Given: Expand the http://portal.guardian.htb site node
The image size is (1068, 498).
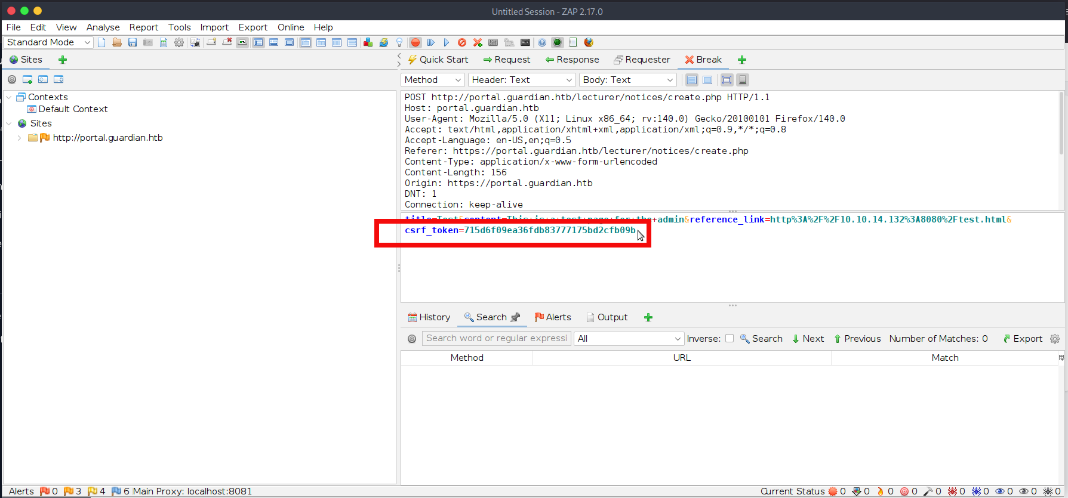Looking at the screenshot, I should 20,138.
